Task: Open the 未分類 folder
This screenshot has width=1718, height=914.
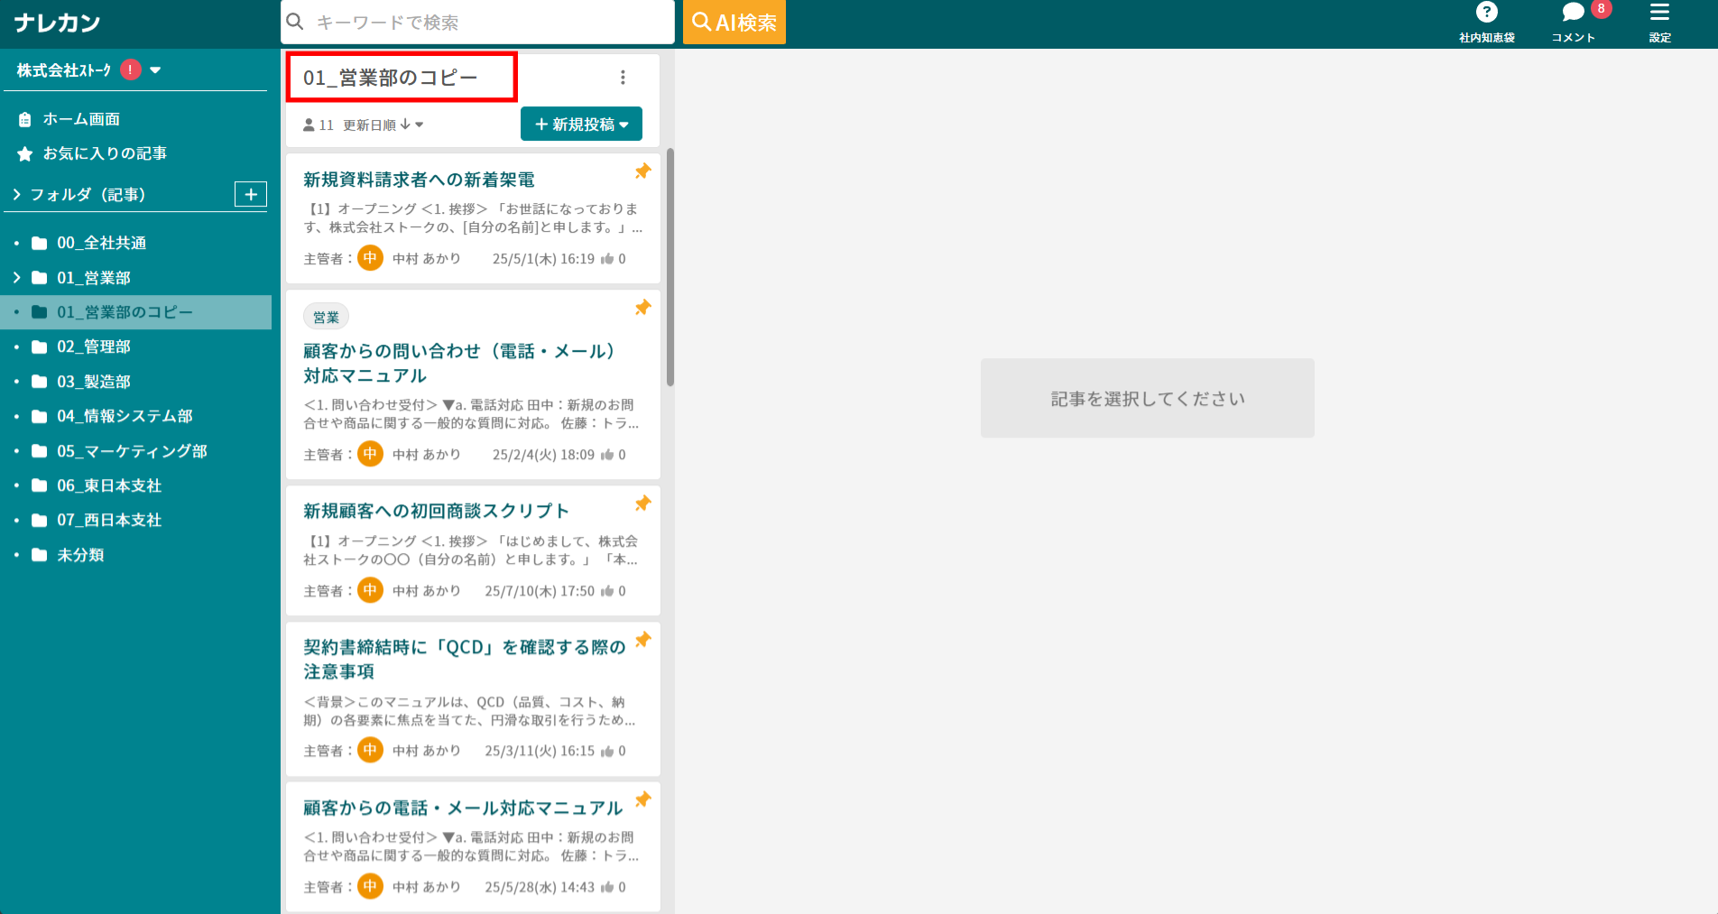Action: [x=80, y=555]
